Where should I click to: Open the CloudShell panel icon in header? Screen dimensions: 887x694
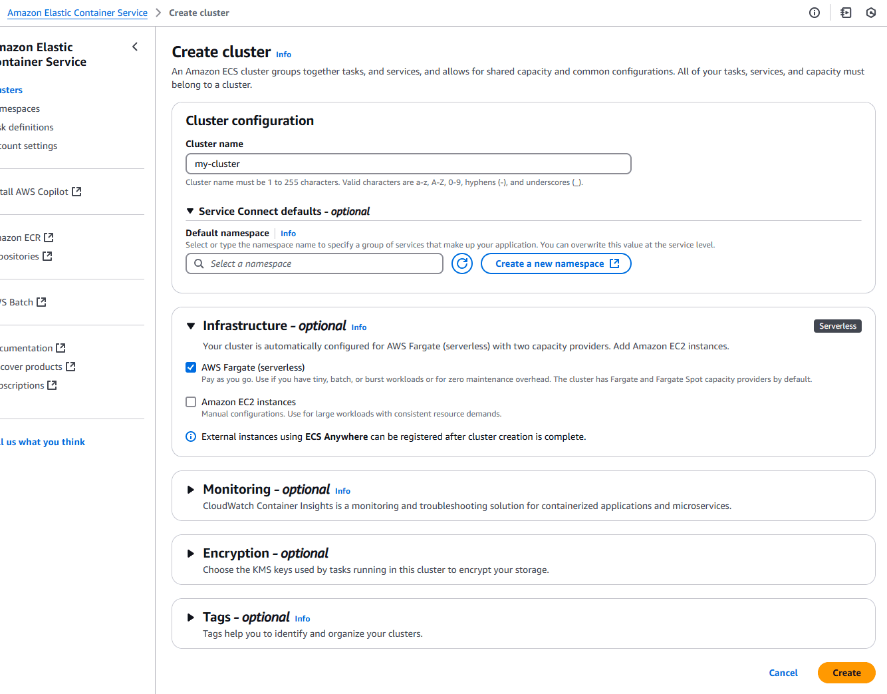(846, 13)
